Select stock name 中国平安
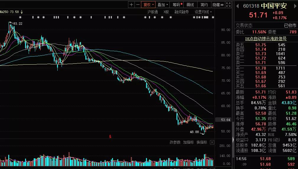298x169 pixels. [274, 6]
